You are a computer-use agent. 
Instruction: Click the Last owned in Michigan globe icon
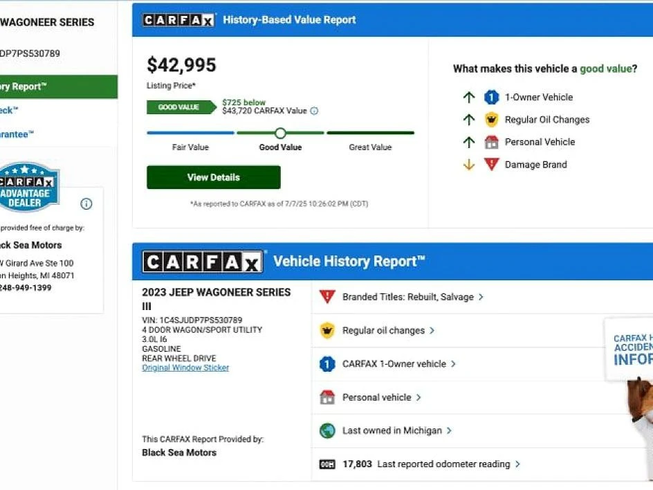point(327,430)
